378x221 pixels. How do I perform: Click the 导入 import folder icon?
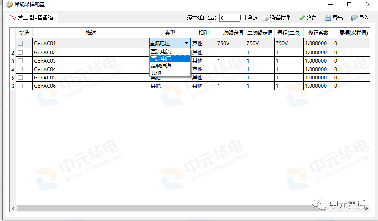pos(354,18)
